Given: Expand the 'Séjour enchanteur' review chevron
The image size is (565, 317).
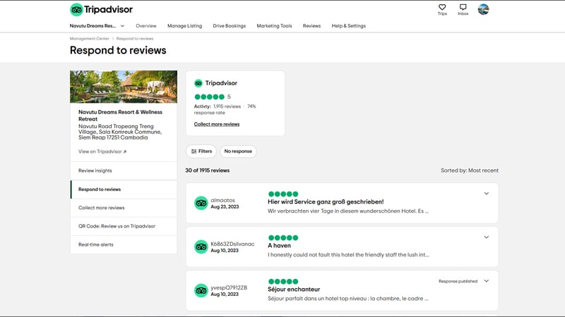Looking at the screenshot, I should click(x=486, y=281).
